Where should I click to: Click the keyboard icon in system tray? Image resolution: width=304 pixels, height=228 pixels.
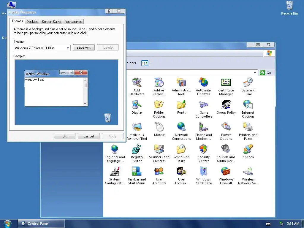pyautogui.click(x=268, y=224)
